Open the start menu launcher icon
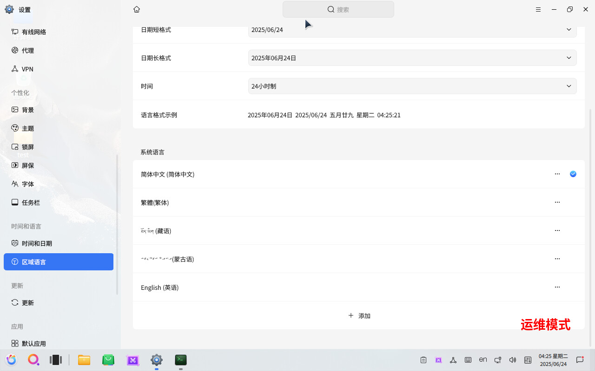The image size is (595, 371). coord(12,360)
